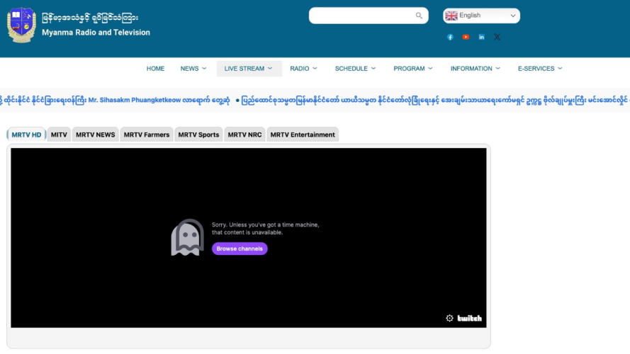Click the MRTV logo emblem
630x354 pixels.
[21, 25]
